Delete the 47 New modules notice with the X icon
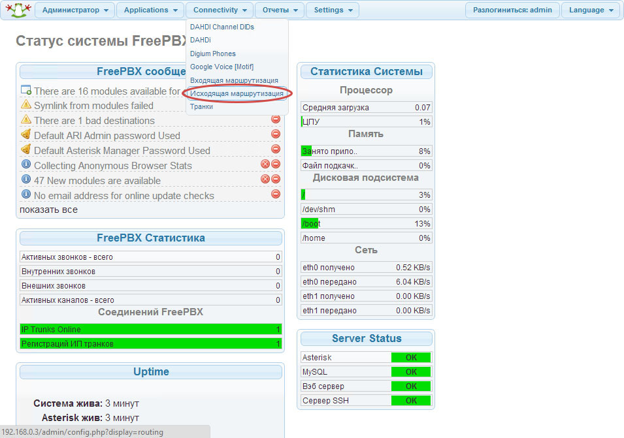The image size is (624, 438). (x=265, y=180)
